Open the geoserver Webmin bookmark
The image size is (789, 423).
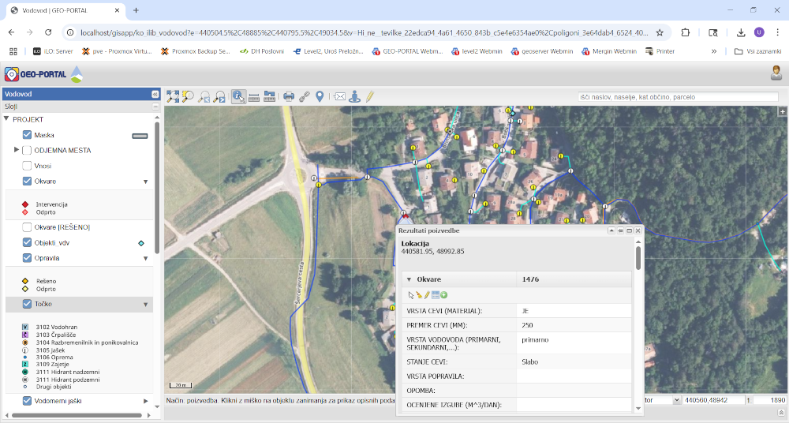click(x=542, y=51)
